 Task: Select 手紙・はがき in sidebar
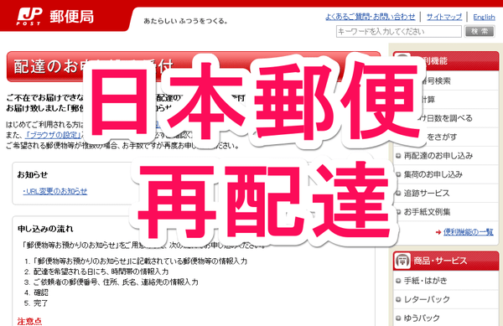(425, 281)
